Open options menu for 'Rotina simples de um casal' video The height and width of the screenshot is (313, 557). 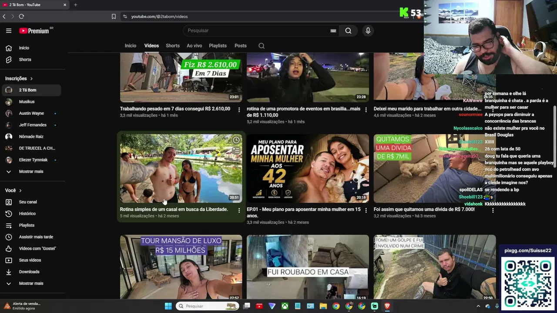[x=239, y=210]
